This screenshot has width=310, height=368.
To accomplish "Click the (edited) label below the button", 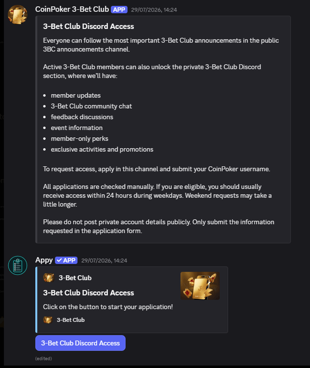I will click(x=44, y=359).
